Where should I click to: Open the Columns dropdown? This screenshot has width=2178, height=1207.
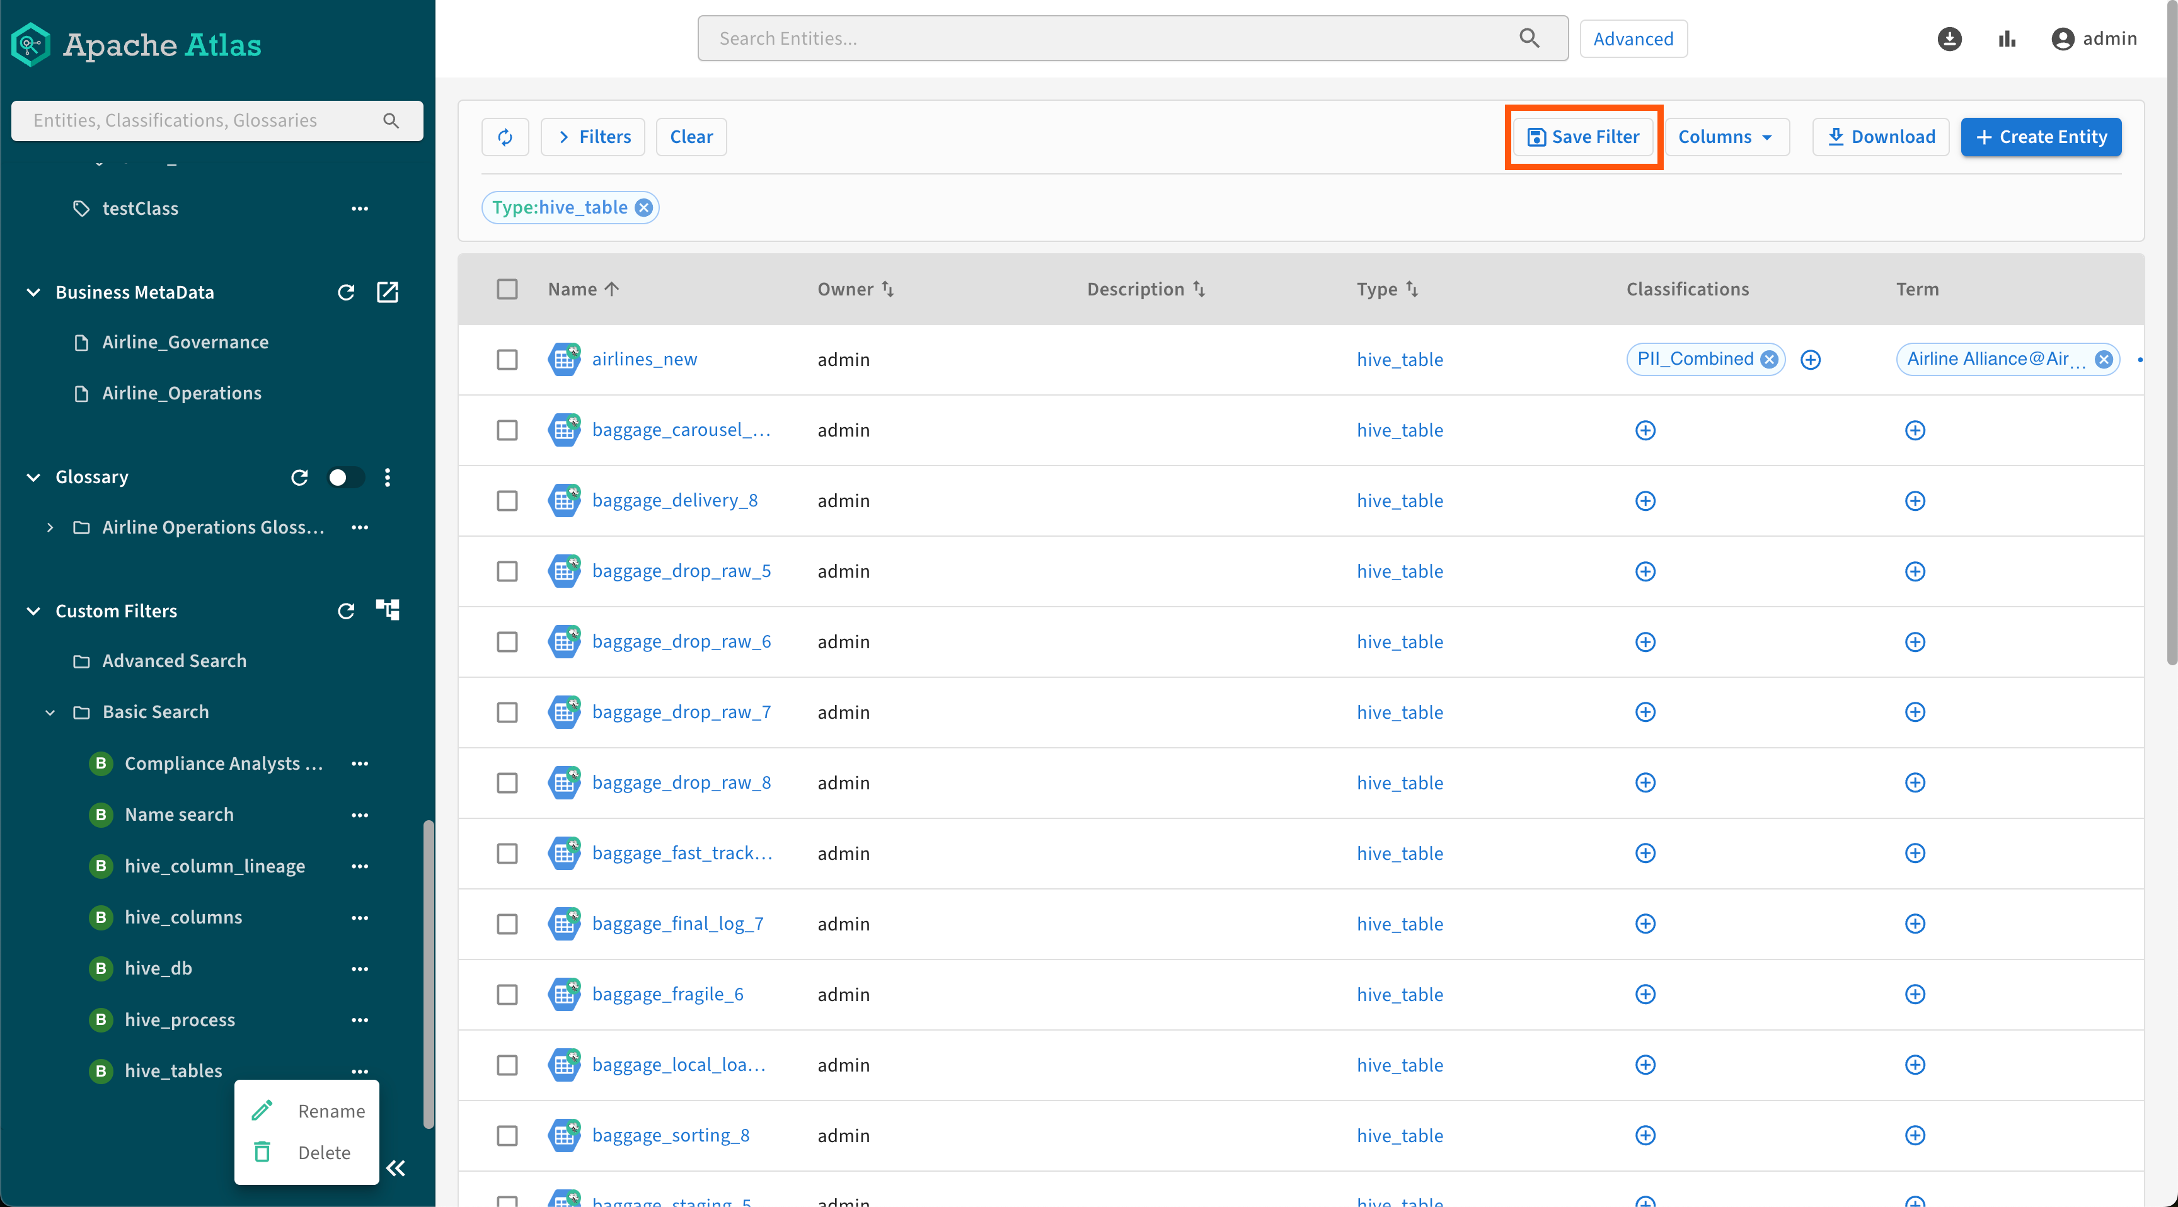(x=1726, y=137)
